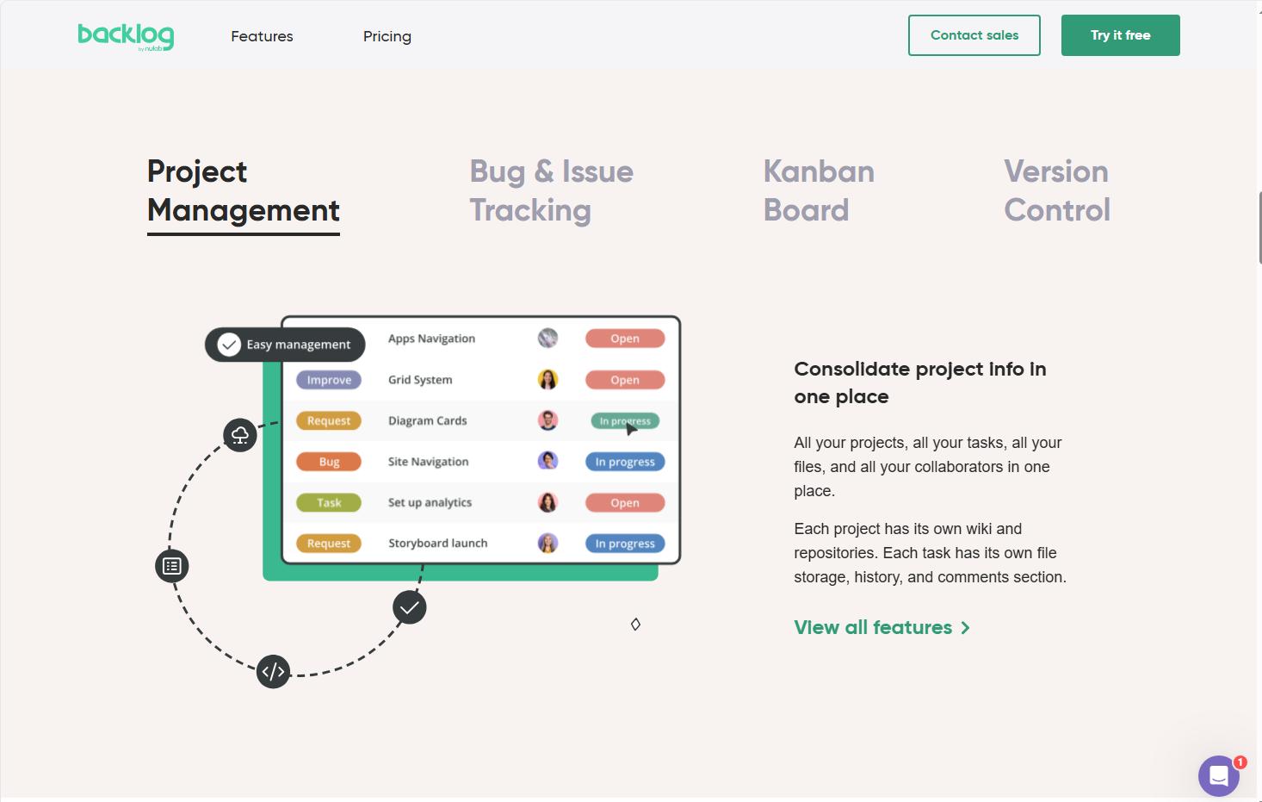This screenshot has height=802, width=1262.
Task: Open the View all features link
Action: [882, 627]
